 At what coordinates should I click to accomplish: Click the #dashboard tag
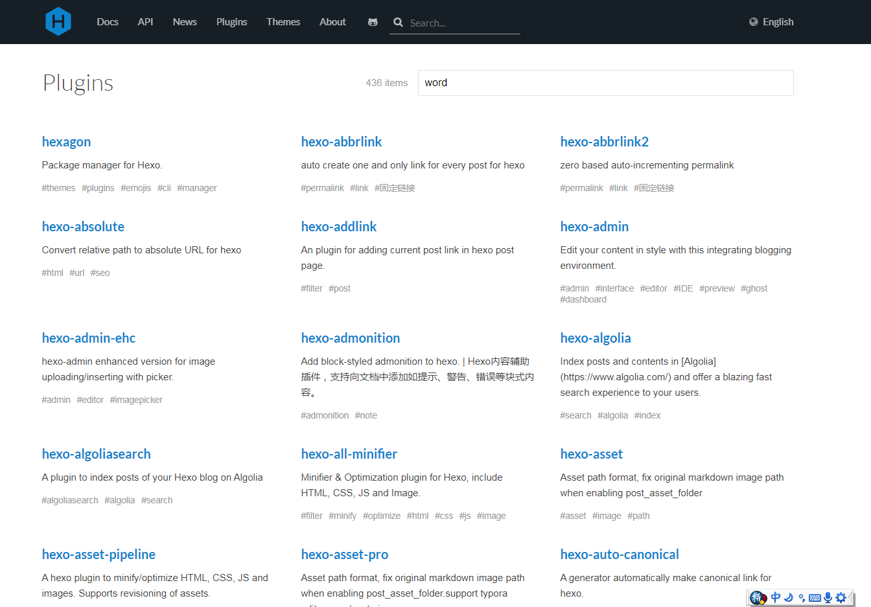(x=584, y=299)
